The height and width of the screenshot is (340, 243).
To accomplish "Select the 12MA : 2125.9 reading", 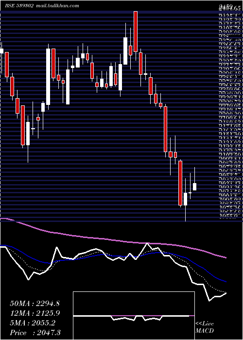I will click(35, 313).
